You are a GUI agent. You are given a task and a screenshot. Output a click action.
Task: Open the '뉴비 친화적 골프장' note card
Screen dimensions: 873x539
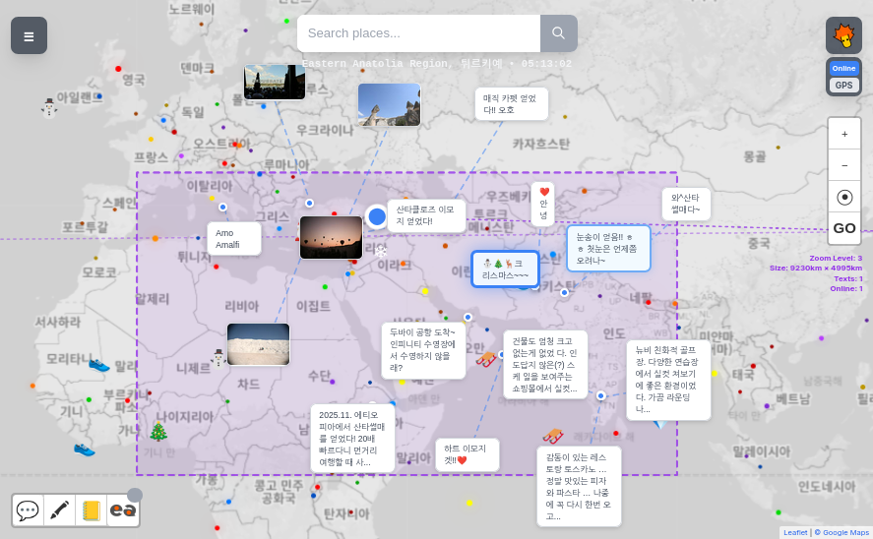[668, 380]
